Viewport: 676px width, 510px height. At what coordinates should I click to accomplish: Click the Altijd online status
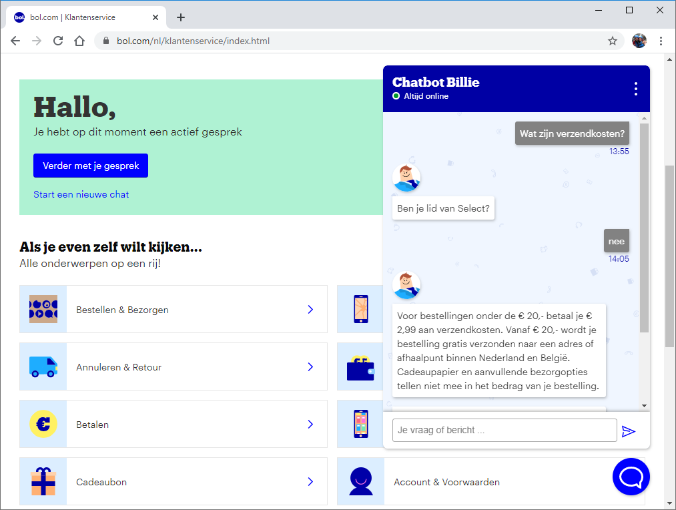click(421, 95)
